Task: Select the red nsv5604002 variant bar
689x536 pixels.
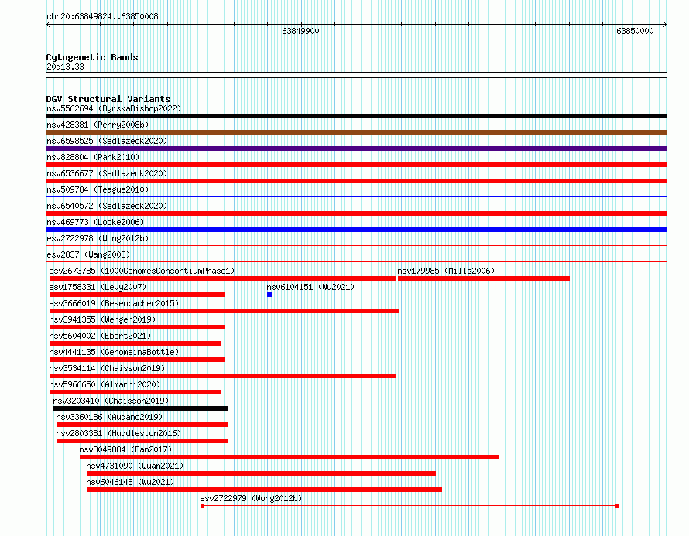Action: click(135, 343)
